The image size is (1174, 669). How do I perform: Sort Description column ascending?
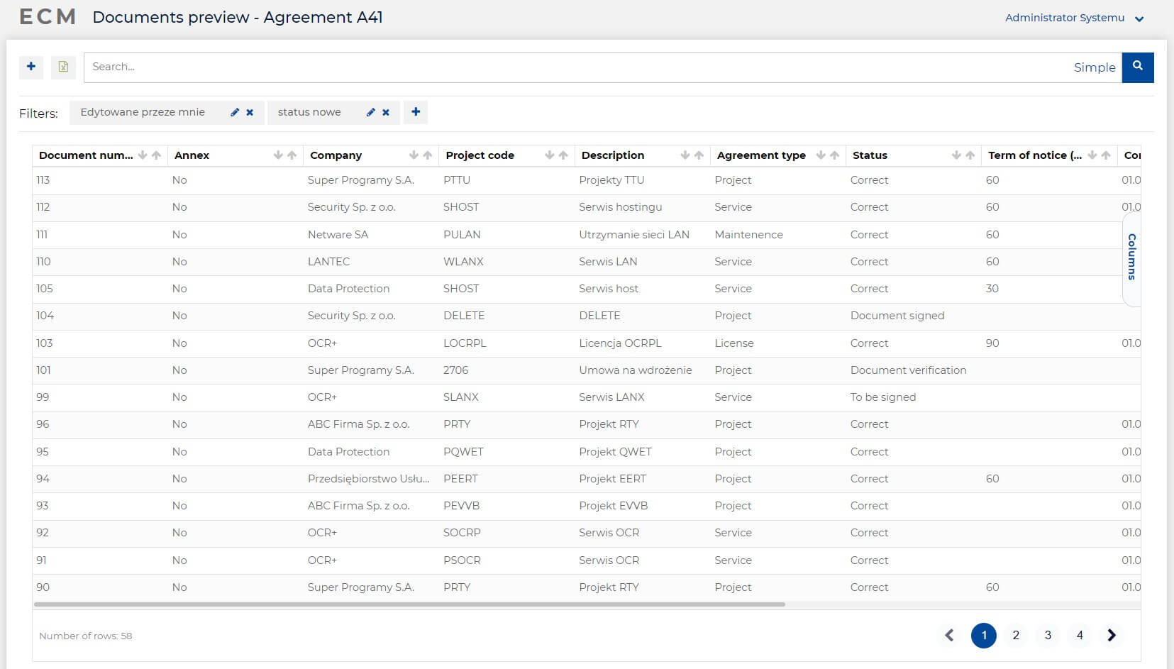coord(699,155)
